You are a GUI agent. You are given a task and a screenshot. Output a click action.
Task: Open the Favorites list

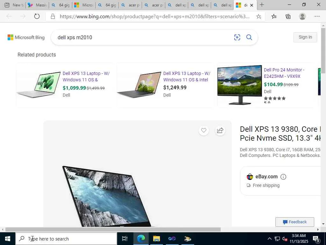coord(274,17)
